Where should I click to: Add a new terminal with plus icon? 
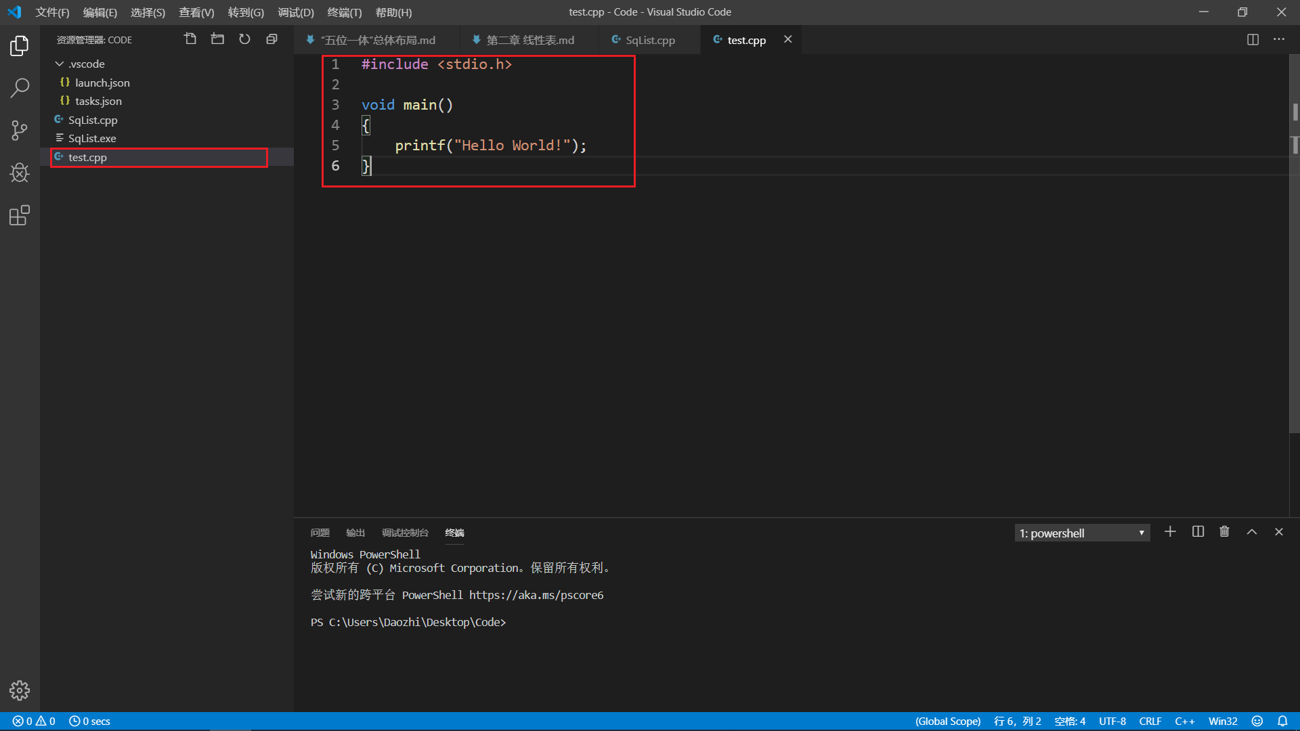click(x=1170, y=532)
